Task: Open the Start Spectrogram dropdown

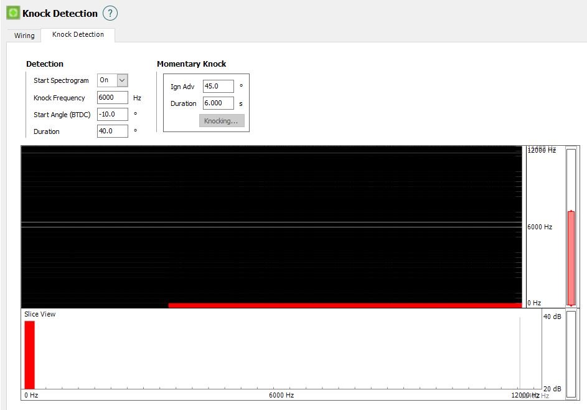Action: click(x=113, y=80)
